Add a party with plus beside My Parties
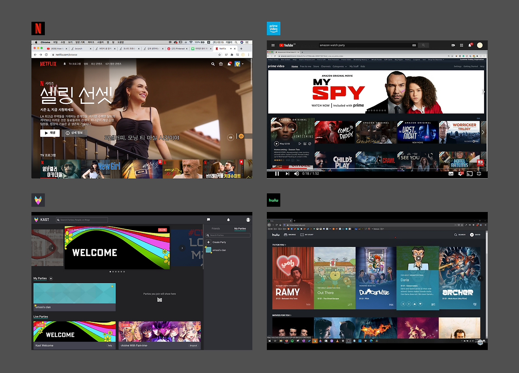 [x=51, y=278]
